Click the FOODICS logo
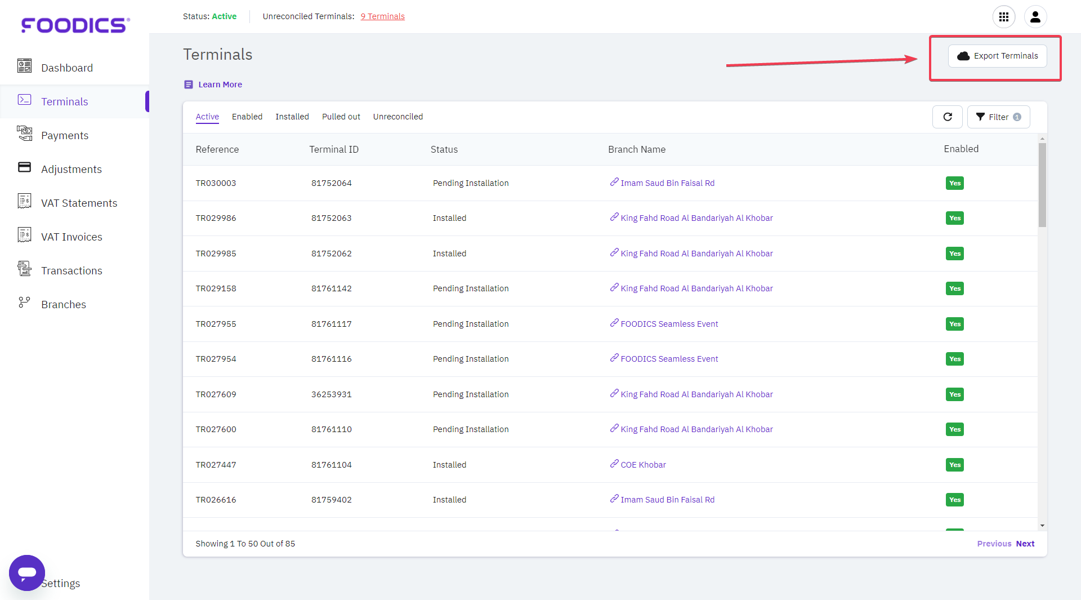This screenshot has height=600, width=1081. point(75,25)
